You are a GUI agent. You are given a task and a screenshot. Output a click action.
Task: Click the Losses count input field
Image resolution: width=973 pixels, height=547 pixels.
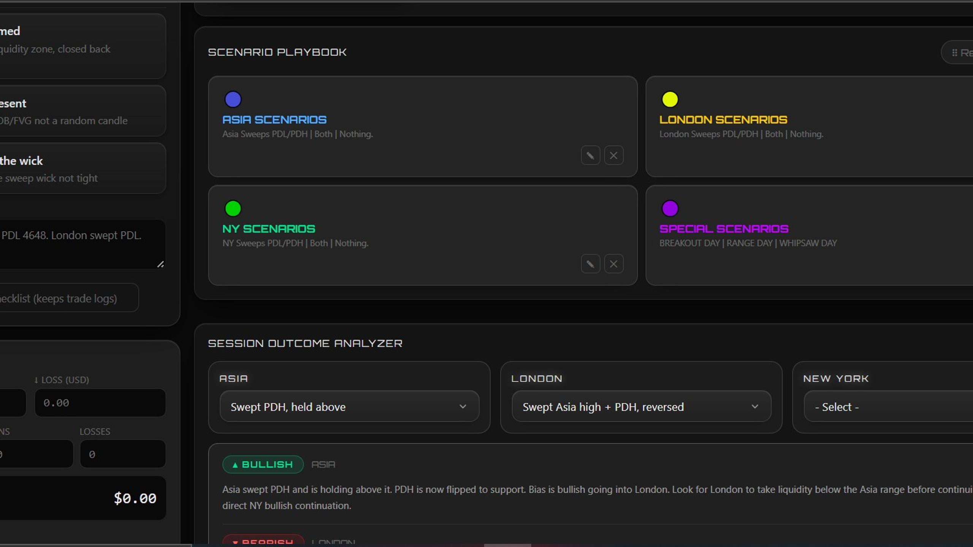click(123, 454)
